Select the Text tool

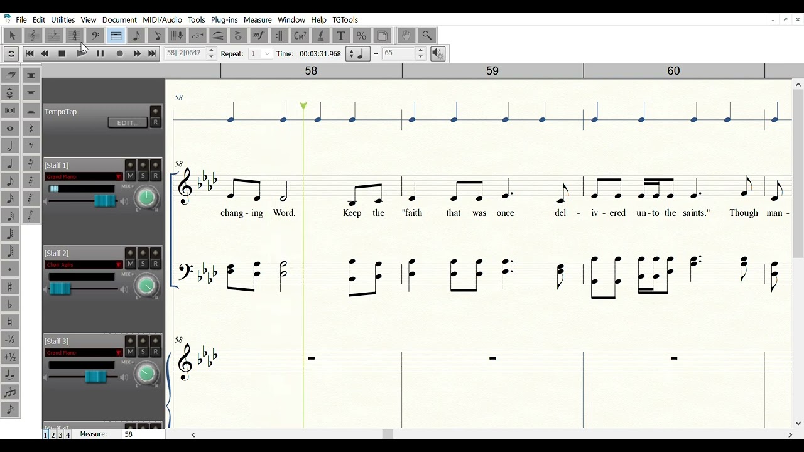point(340,36)
